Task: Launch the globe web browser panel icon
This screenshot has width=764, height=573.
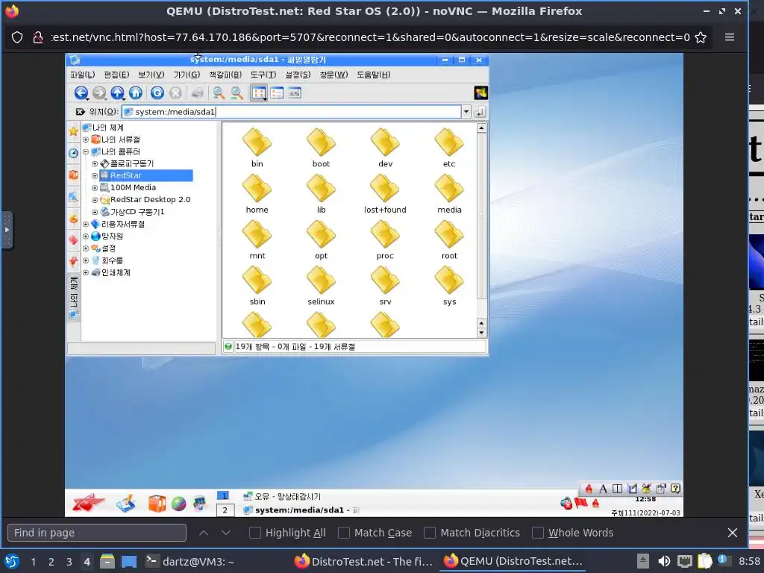Action: (x=179, y=504)
